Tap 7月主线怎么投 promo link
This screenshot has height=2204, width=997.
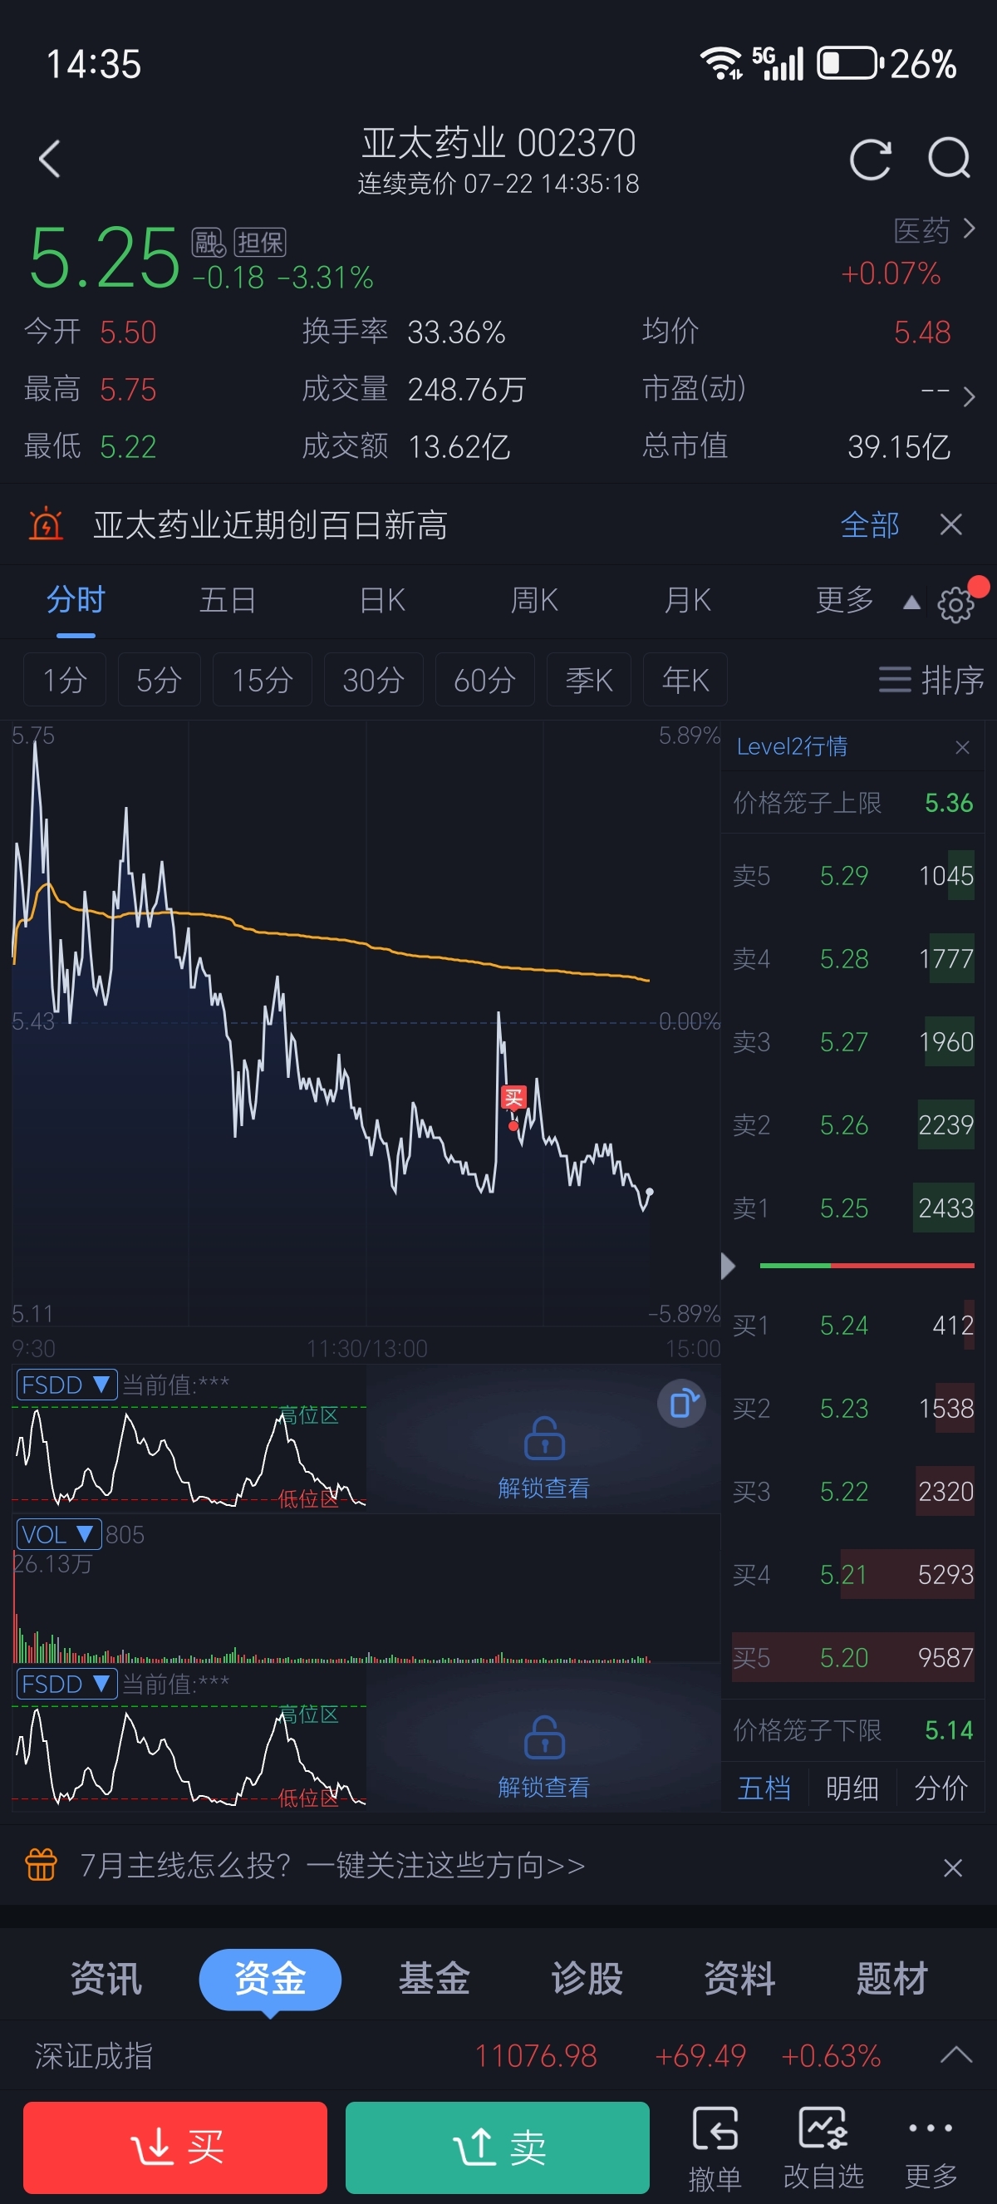(332, 1865)
